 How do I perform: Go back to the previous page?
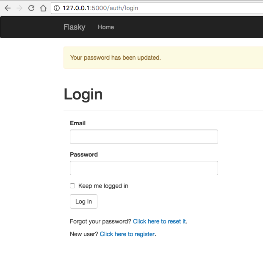click(7, 8)
